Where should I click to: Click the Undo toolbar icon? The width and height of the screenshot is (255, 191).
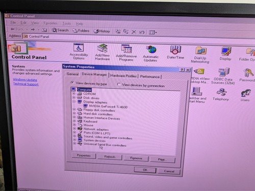coord(142,32)
